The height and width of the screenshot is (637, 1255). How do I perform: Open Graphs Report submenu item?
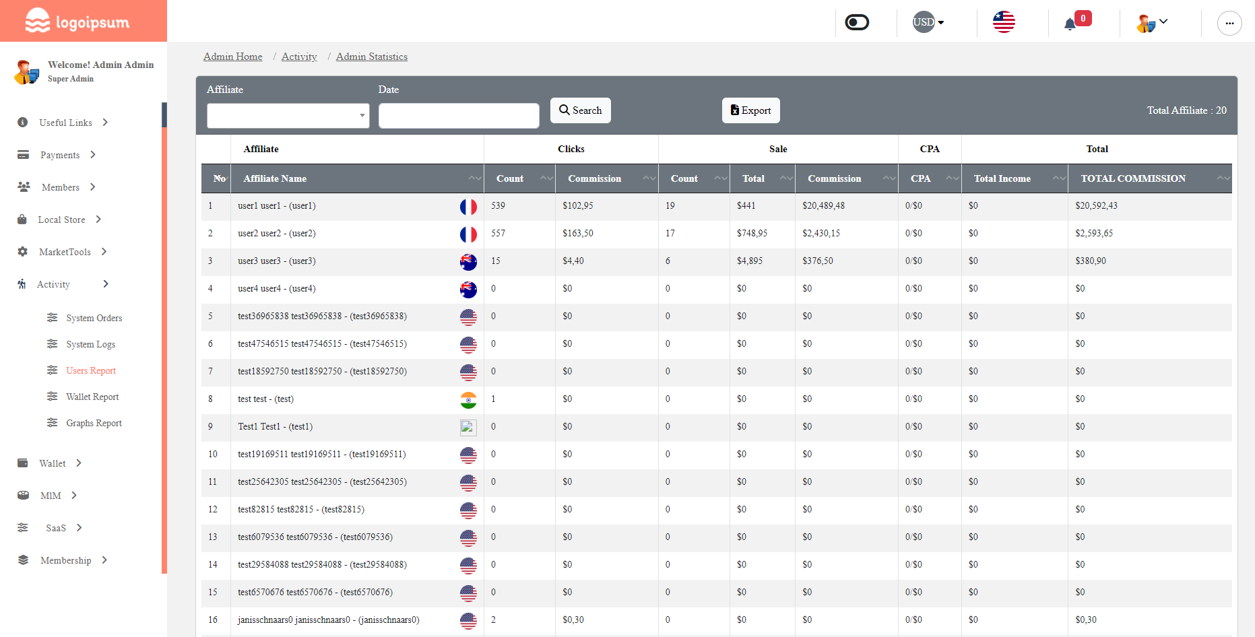[x=94, y=423]
